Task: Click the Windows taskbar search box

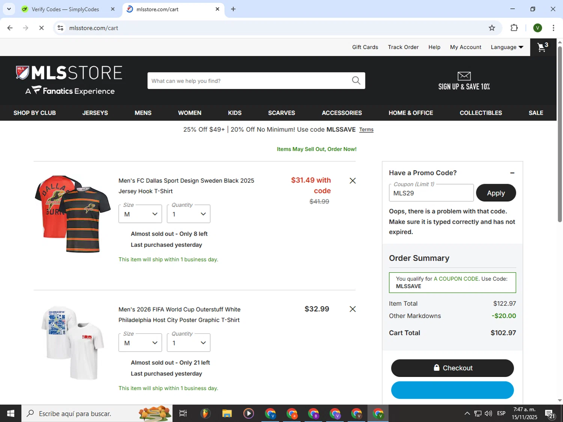Action: (97, 413)
